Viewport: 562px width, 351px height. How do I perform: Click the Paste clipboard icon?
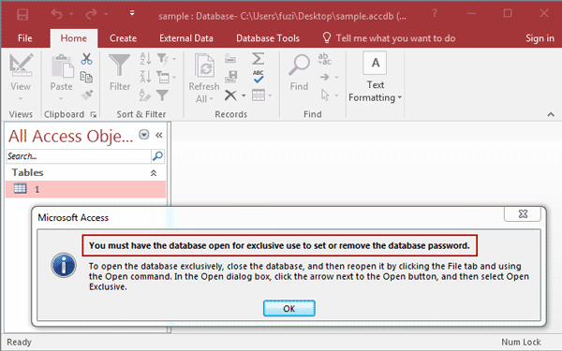click(x=62, y=66)
